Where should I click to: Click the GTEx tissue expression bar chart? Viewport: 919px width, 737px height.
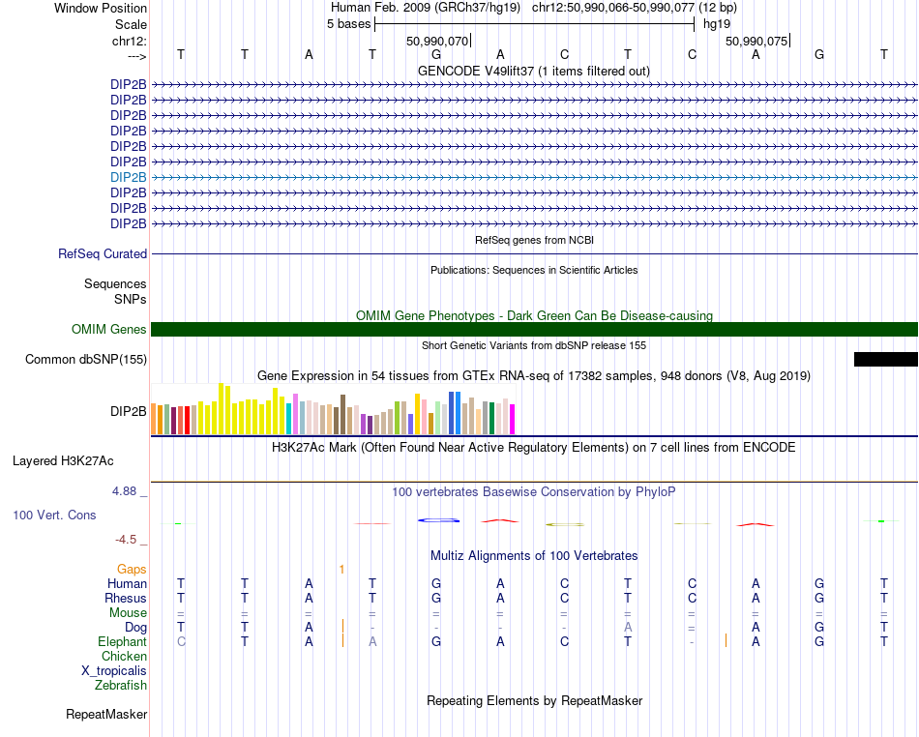pos(333,409)
